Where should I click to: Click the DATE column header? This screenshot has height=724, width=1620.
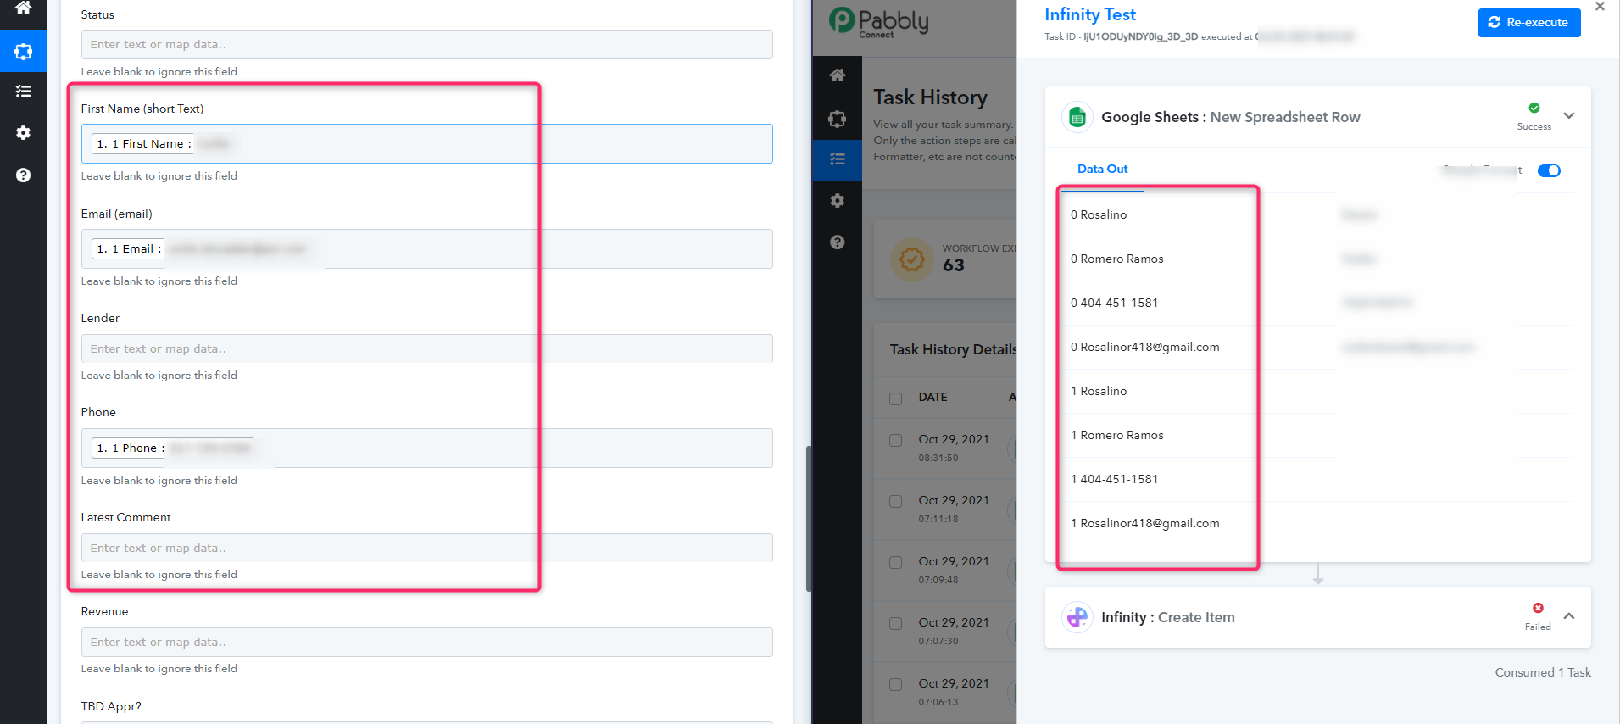pos(932,398)
